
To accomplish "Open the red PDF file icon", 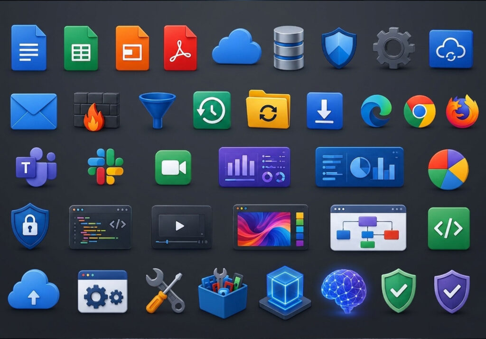I will pyautogui.click(x=180, y=48).
